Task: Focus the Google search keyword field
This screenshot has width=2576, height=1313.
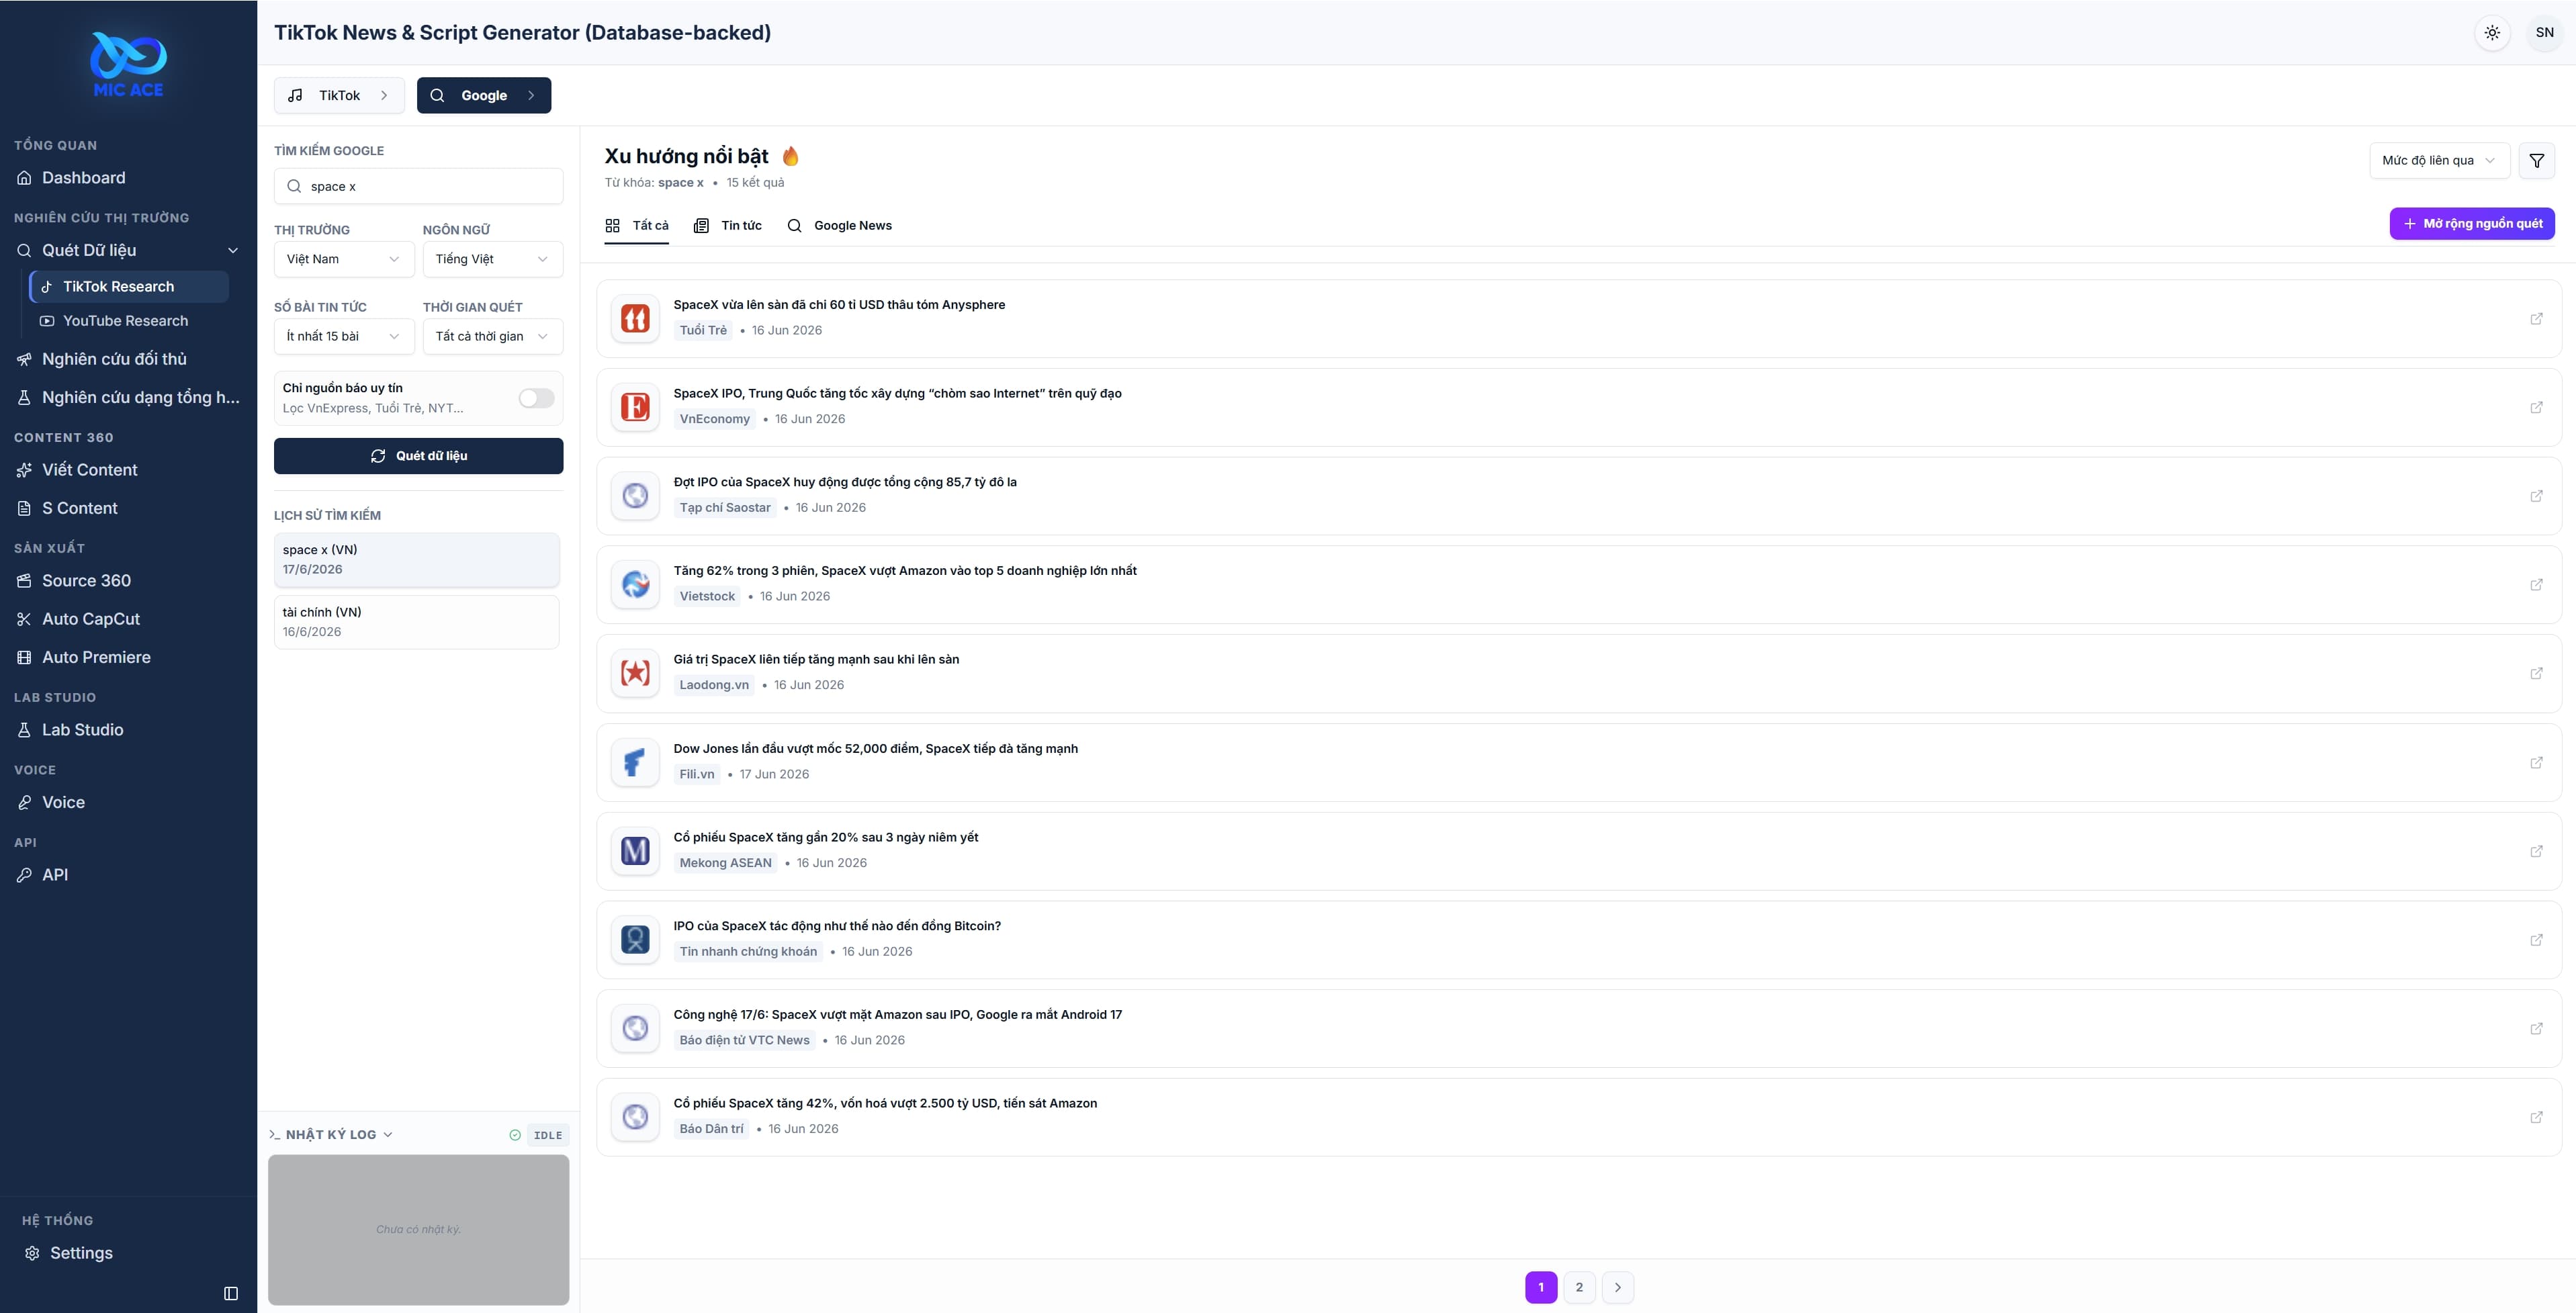Action: tap(418, 186)
